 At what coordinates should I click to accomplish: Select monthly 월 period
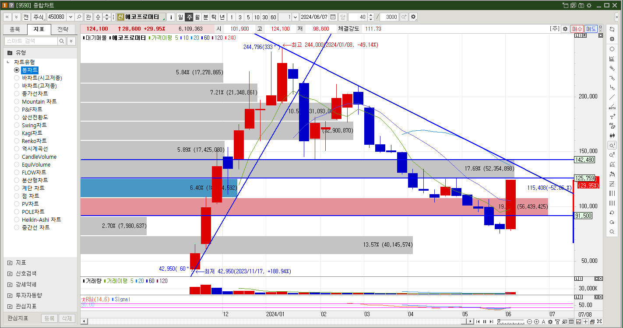(197, 17)
